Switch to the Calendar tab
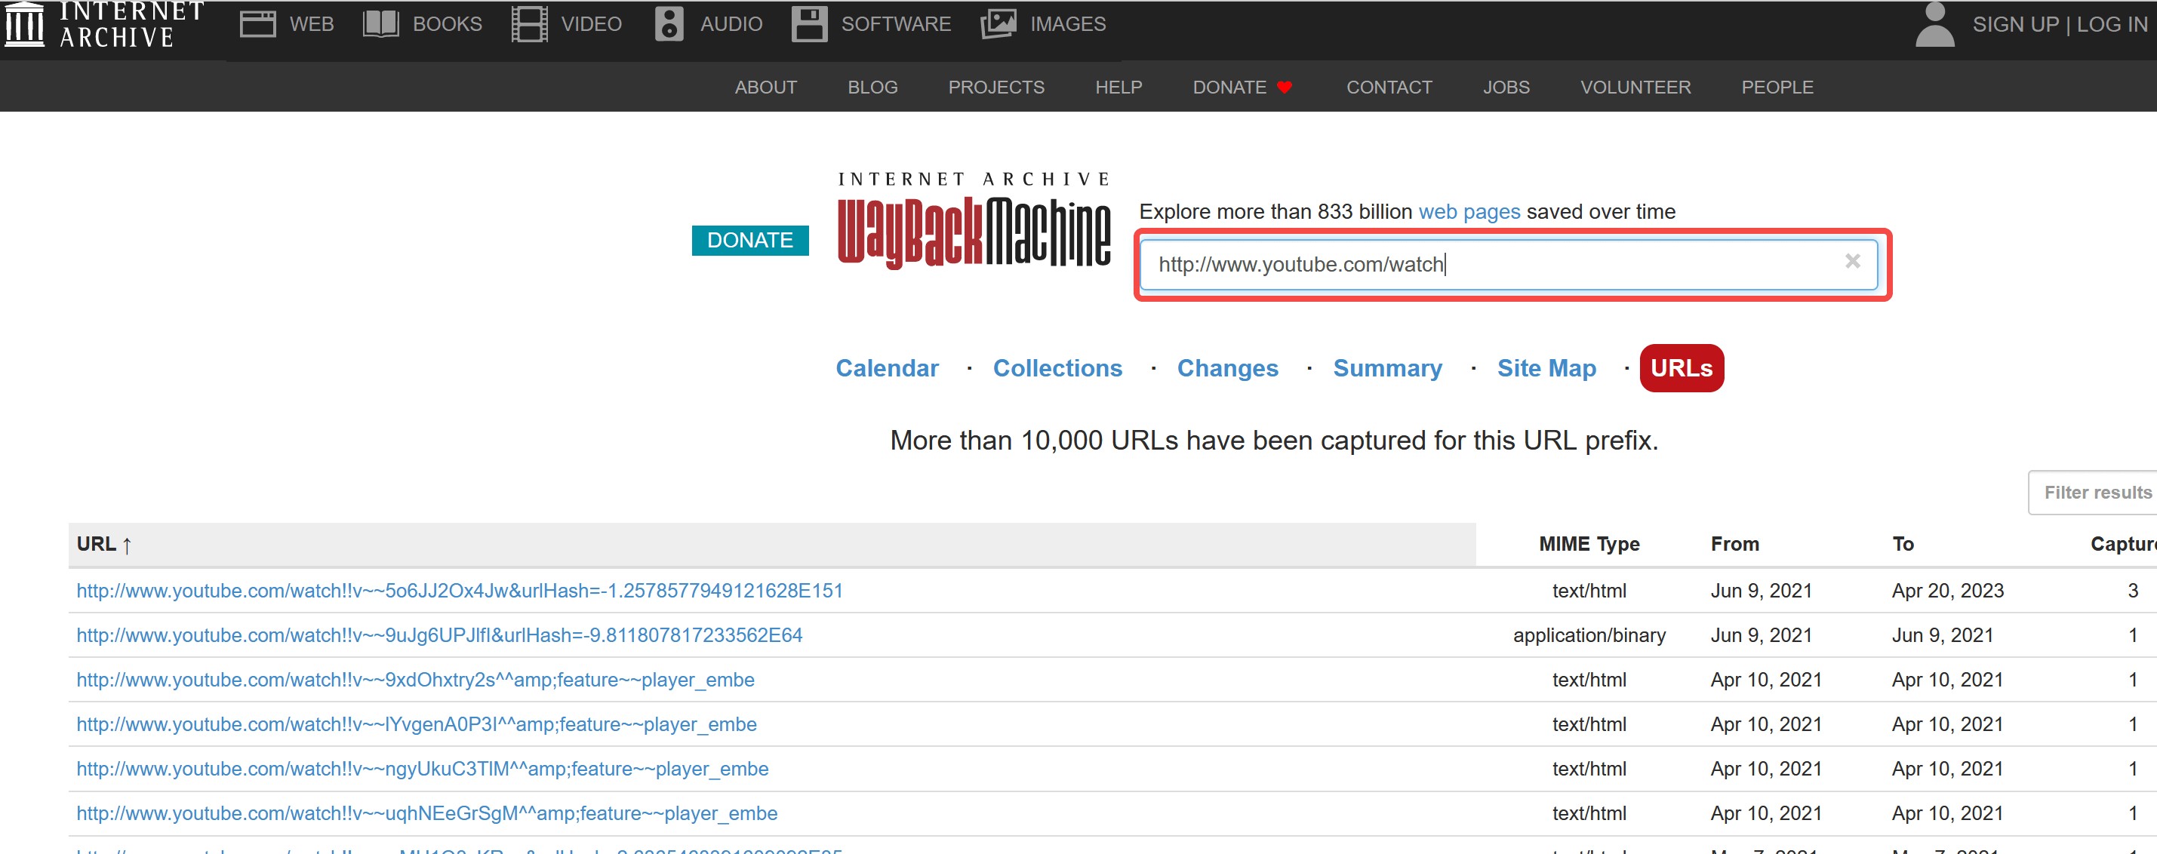The image size is (2157, 854). click(x=887, y=368)
